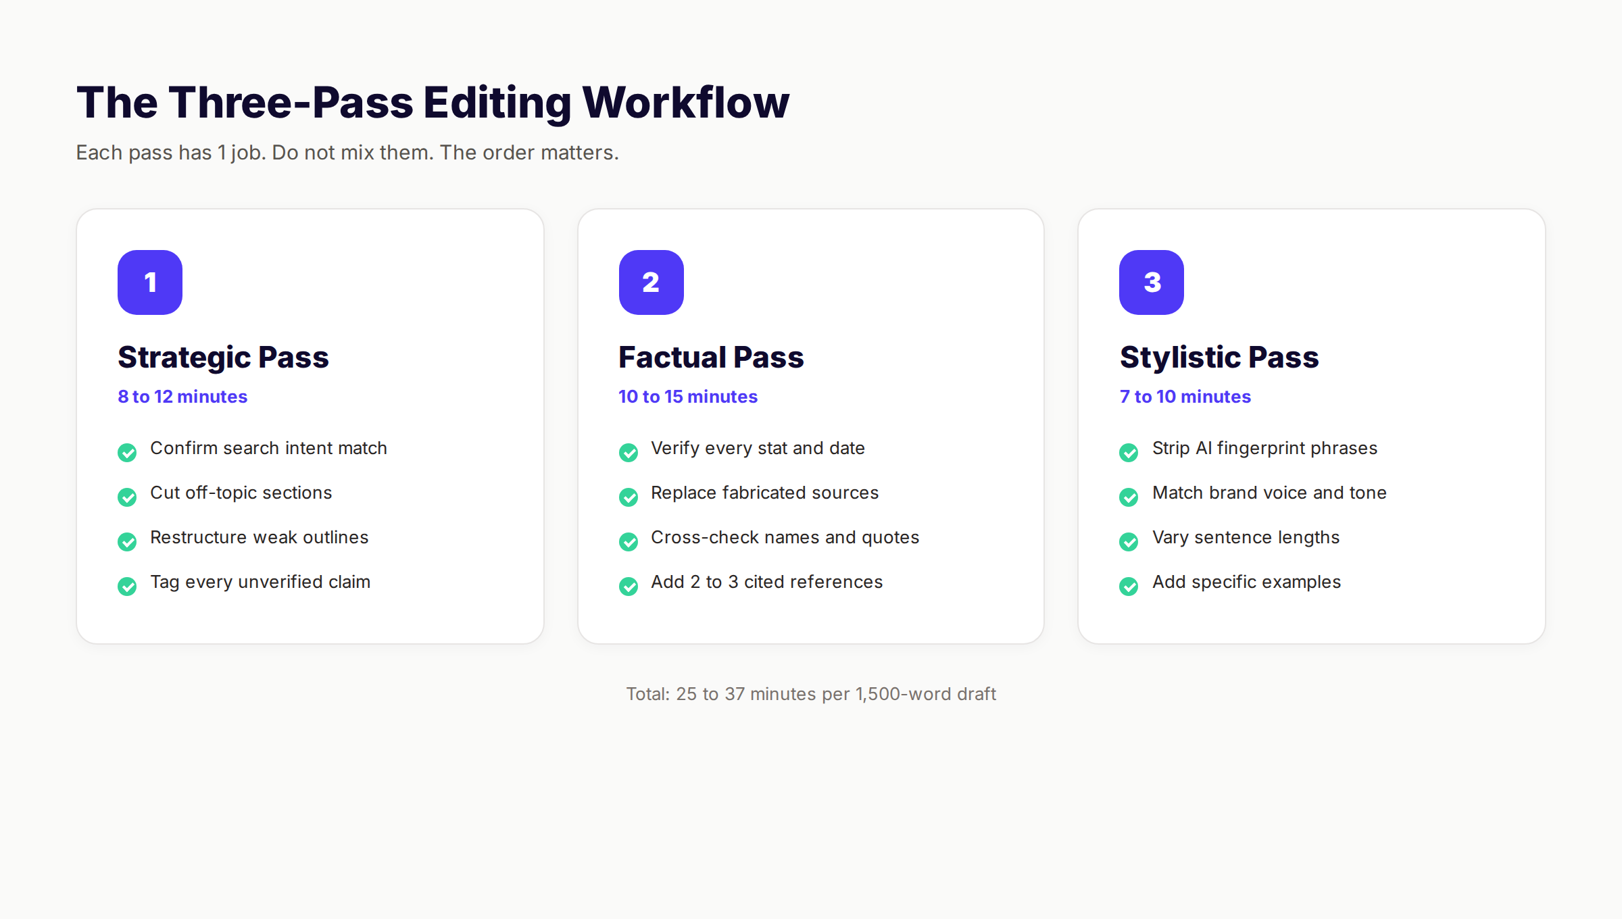This screenshot has width=1622, height=919.
Task: Click the text Add 2 to 3 cited references
Action: (766, 582)
